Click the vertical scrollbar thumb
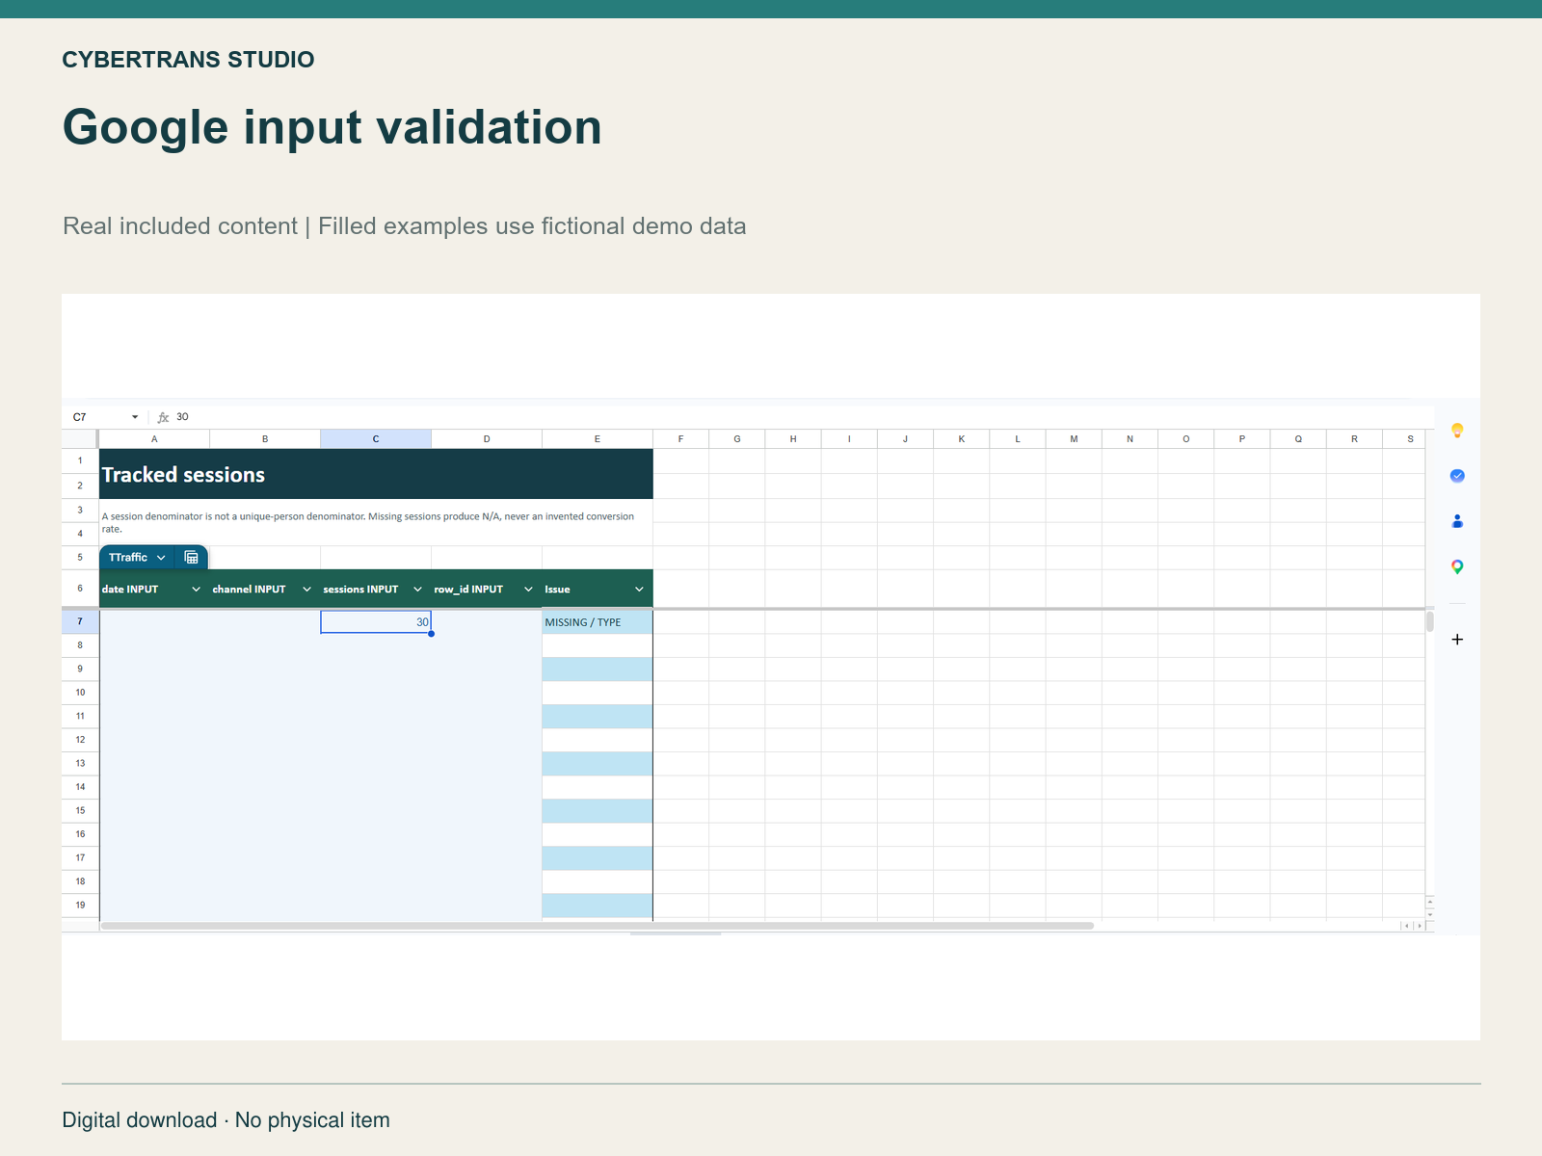 pyautogui.click(x=1430, y=621)
